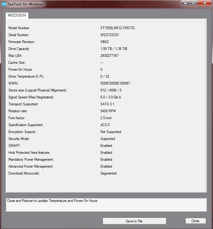Click the Download Microcode label
213x229 pixels.
24,173
